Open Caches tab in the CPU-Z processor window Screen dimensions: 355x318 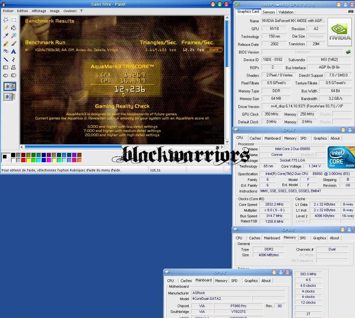[255, 138]
